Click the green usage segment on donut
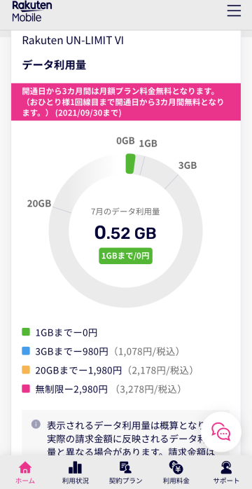Screen dimensions: 252x489 tap(130, 163)
